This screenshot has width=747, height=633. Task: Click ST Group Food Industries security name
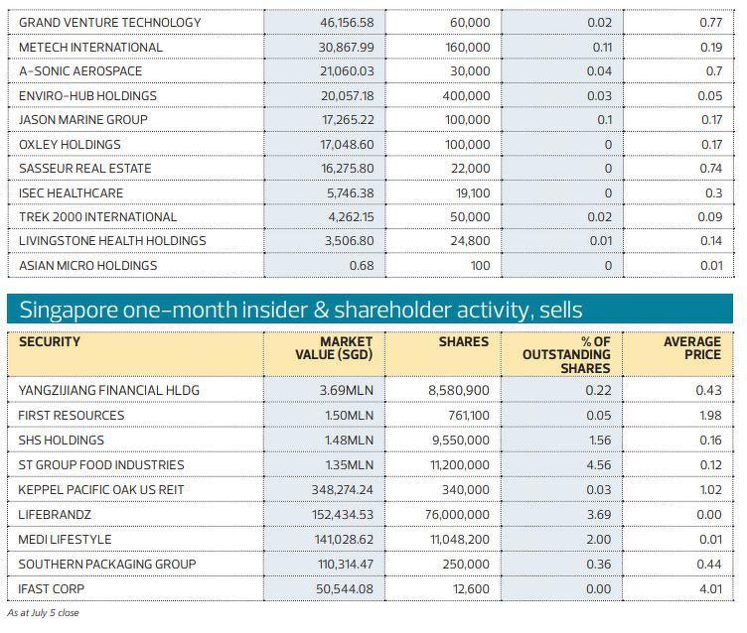[101, 465]
